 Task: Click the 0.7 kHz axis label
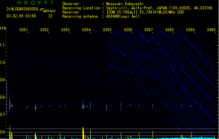click(x=3, y=115)
